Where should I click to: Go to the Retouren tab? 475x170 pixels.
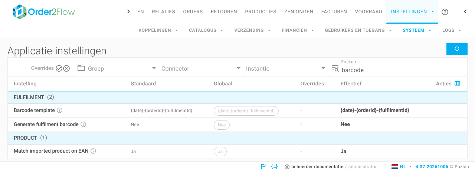(224, 12)
